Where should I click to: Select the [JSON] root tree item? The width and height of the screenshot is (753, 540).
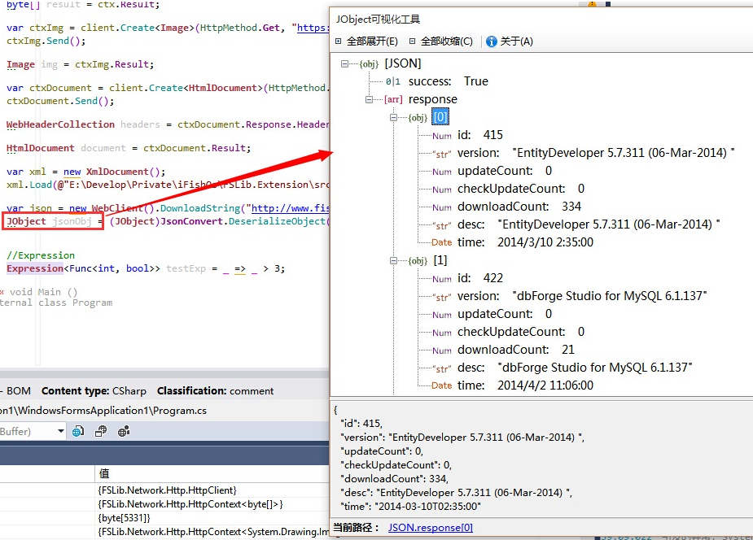pyautogui.click(x=402, y=63)
